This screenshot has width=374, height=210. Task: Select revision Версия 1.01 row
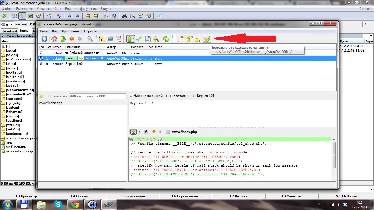tap(187, 58)
